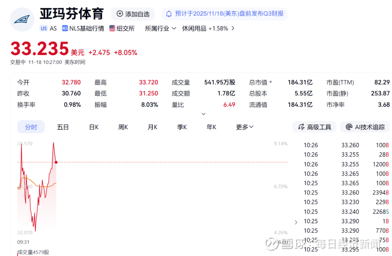Click 成交额 value 1.78亿
This screenshot has height=256, width=392.
tap(226, 94)
